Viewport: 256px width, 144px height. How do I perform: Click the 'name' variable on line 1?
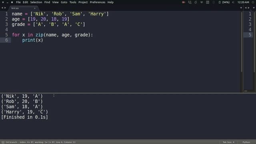pos(17,14)
